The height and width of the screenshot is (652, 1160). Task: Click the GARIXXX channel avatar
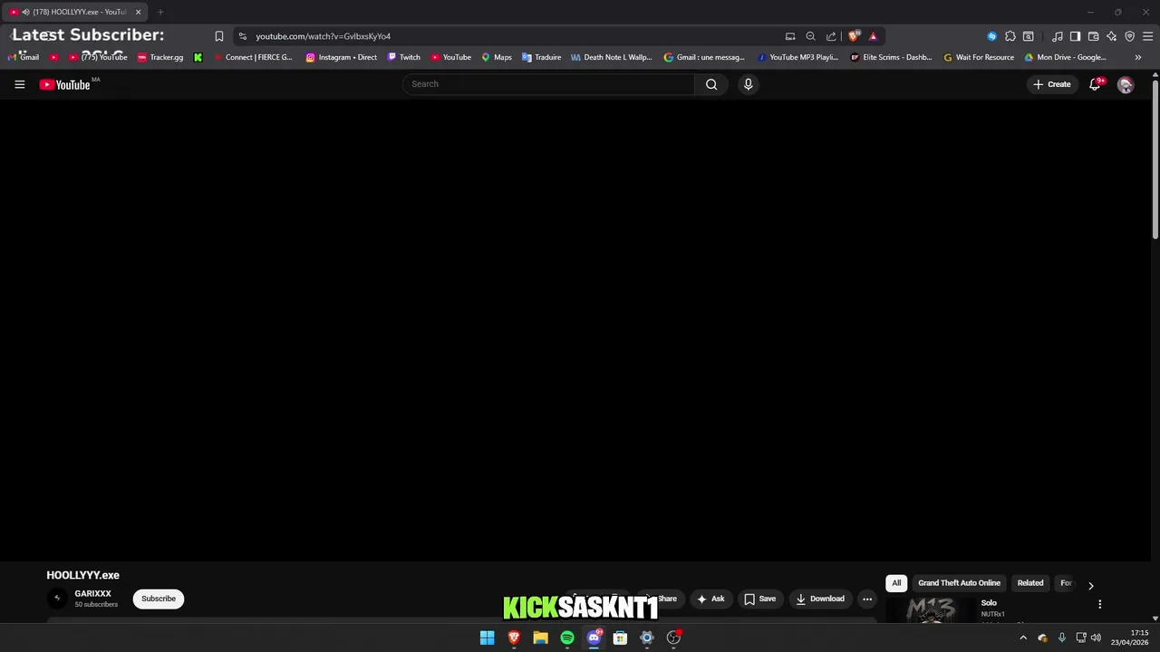pyautogui.click(x=57, y=599)
